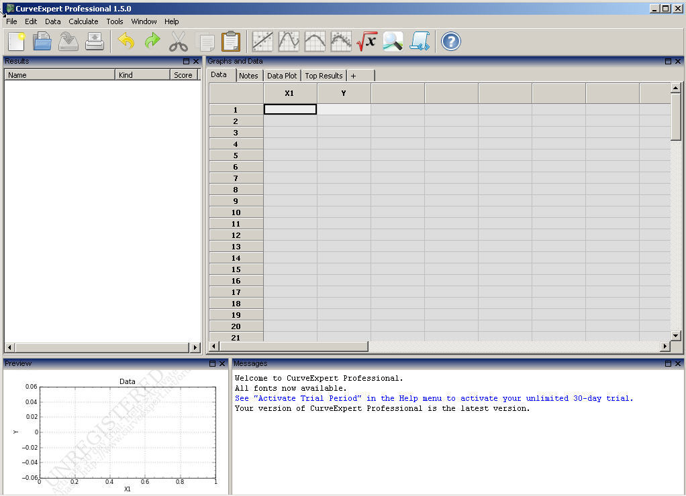Image resolution: width=686 pixels, height=496 pixels.
Task: Sort results by the Kind column header
Action: [142, 74]
